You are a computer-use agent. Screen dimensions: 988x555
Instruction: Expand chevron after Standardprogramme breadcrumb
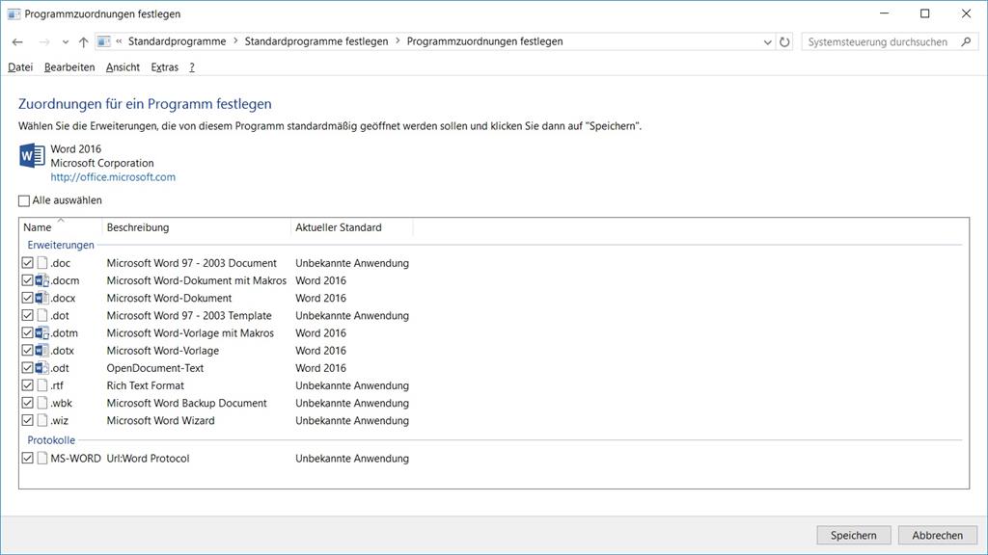235,41
